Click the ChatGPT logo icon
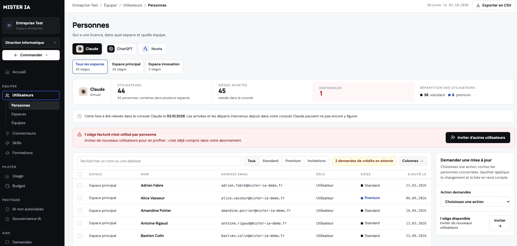 pos(111,49)
